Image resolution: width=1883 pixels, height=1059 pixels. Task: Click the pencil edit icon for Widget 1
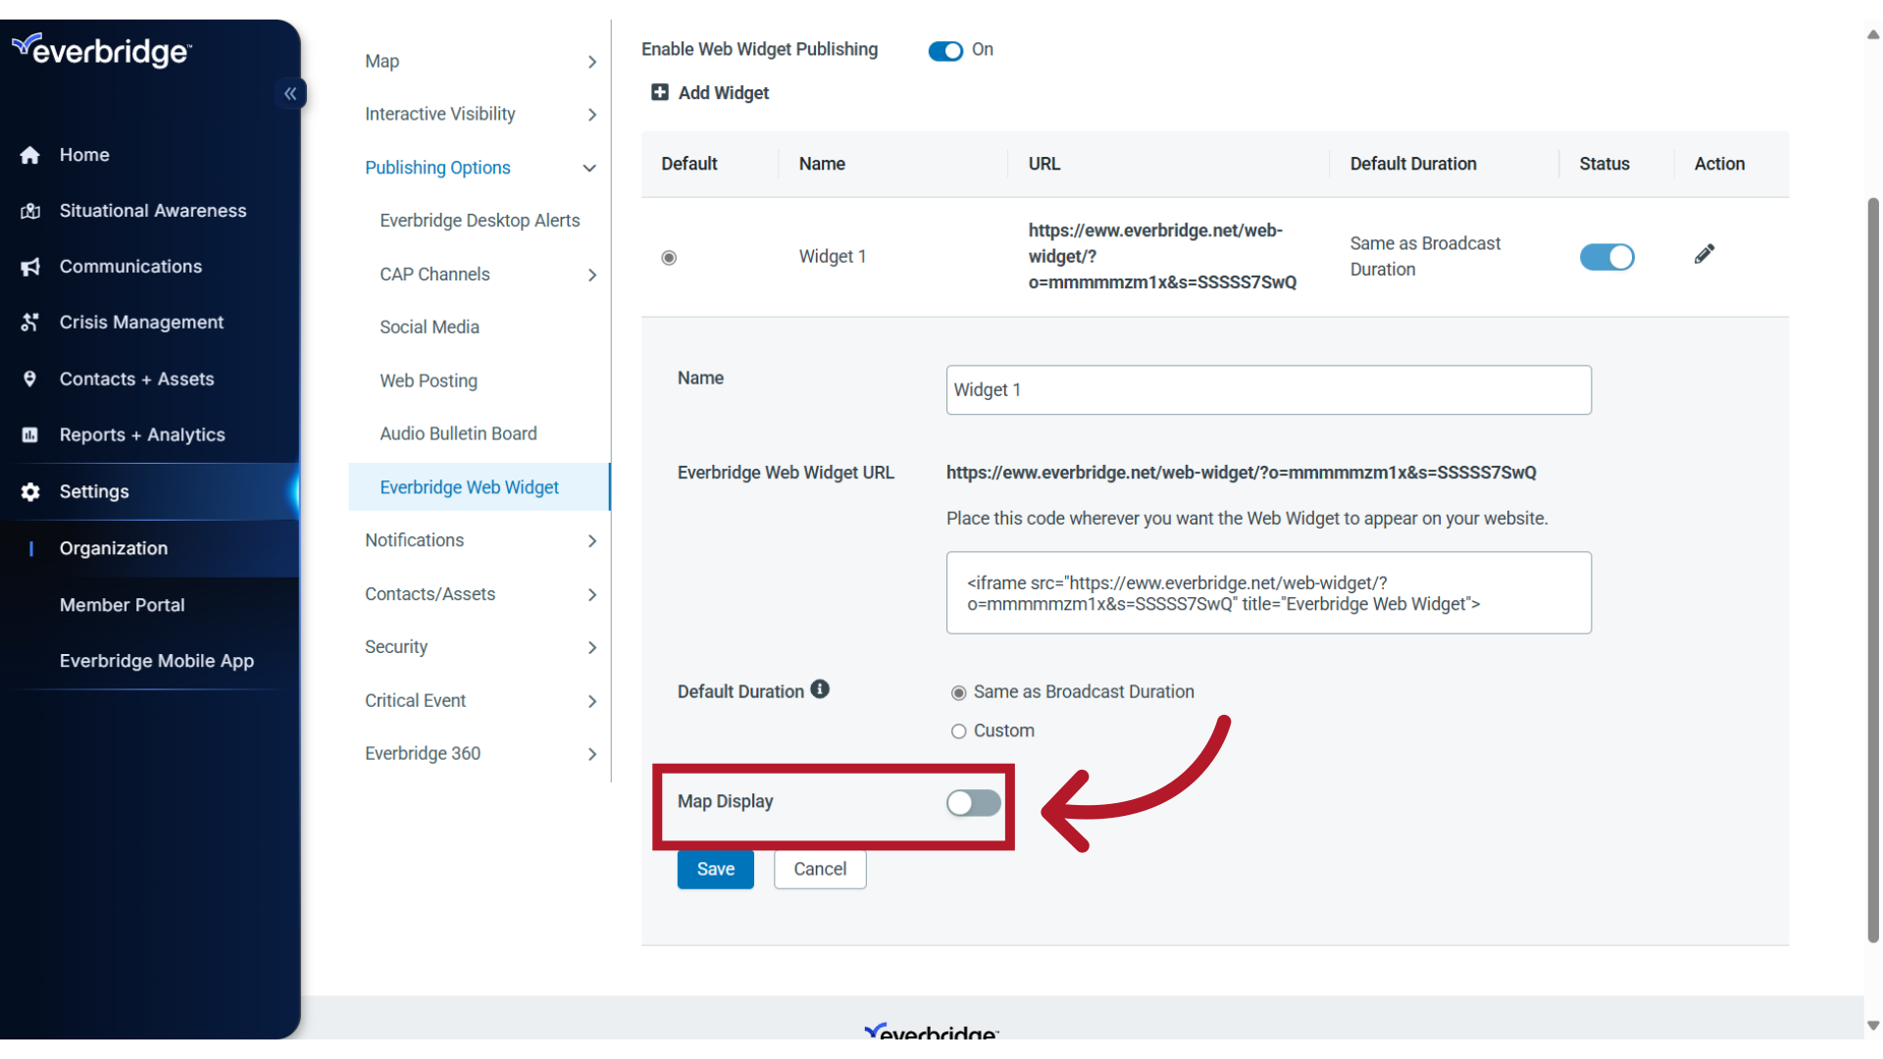tap(1705, 255)
